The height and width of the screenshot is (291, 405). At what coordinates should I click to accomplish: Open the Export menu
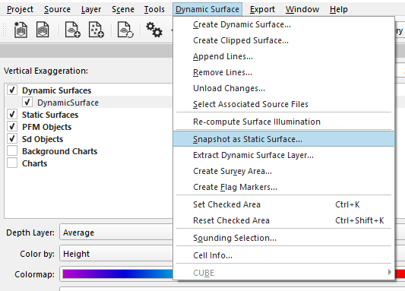pos(262,9)
